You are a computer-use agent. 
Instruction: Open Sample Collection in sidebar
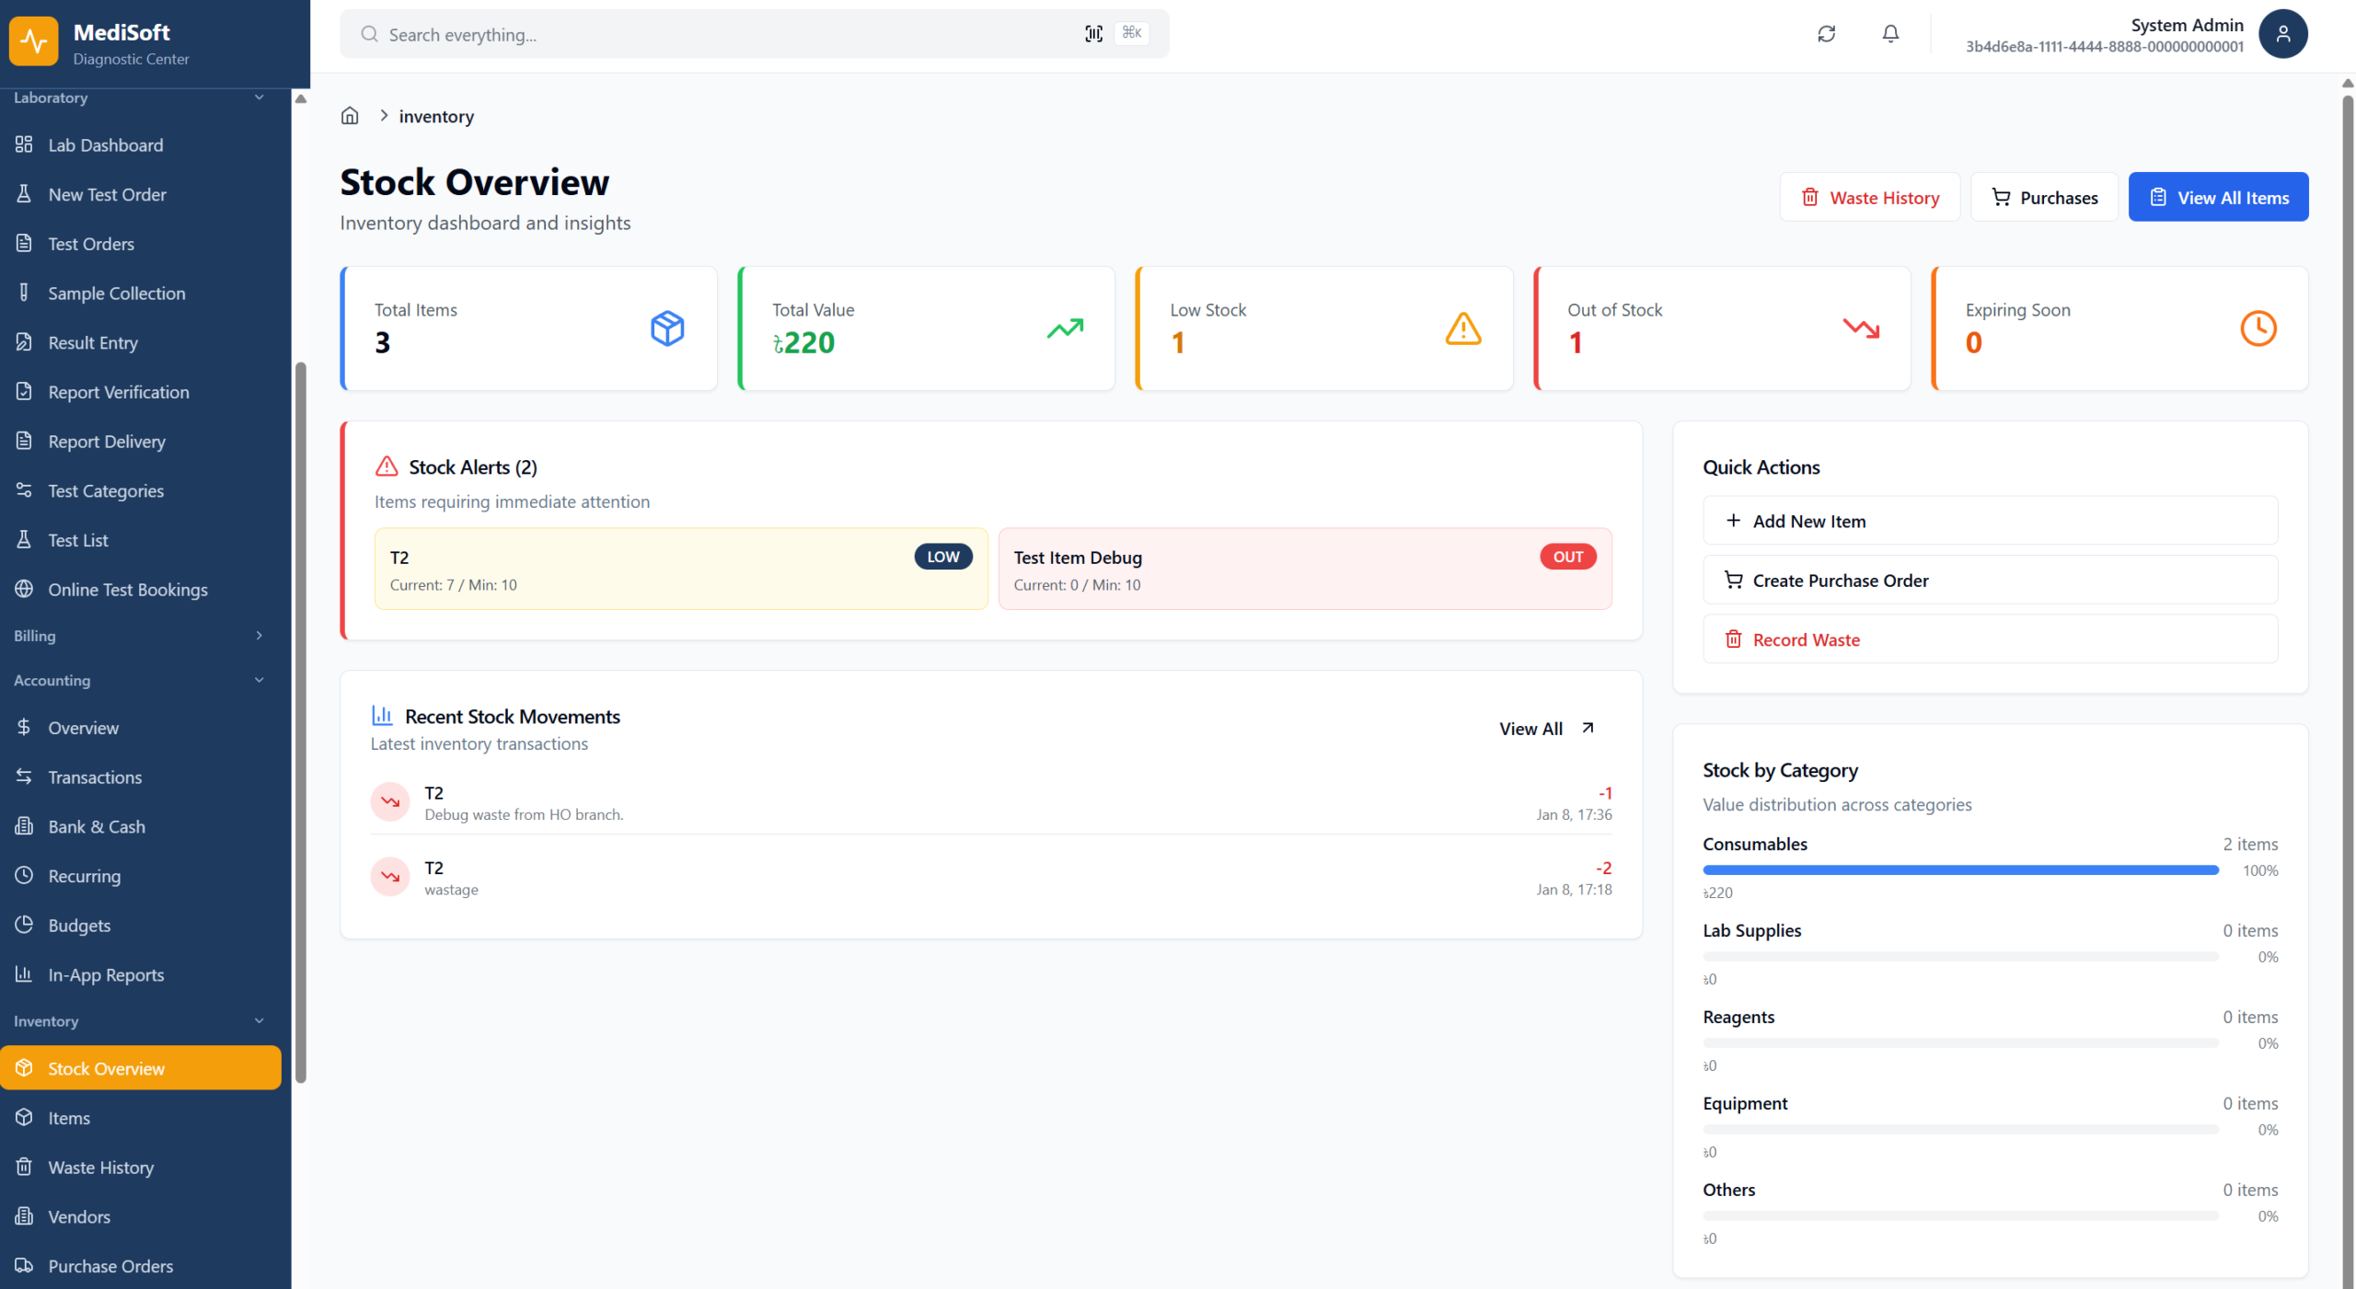tap(116, 293)
